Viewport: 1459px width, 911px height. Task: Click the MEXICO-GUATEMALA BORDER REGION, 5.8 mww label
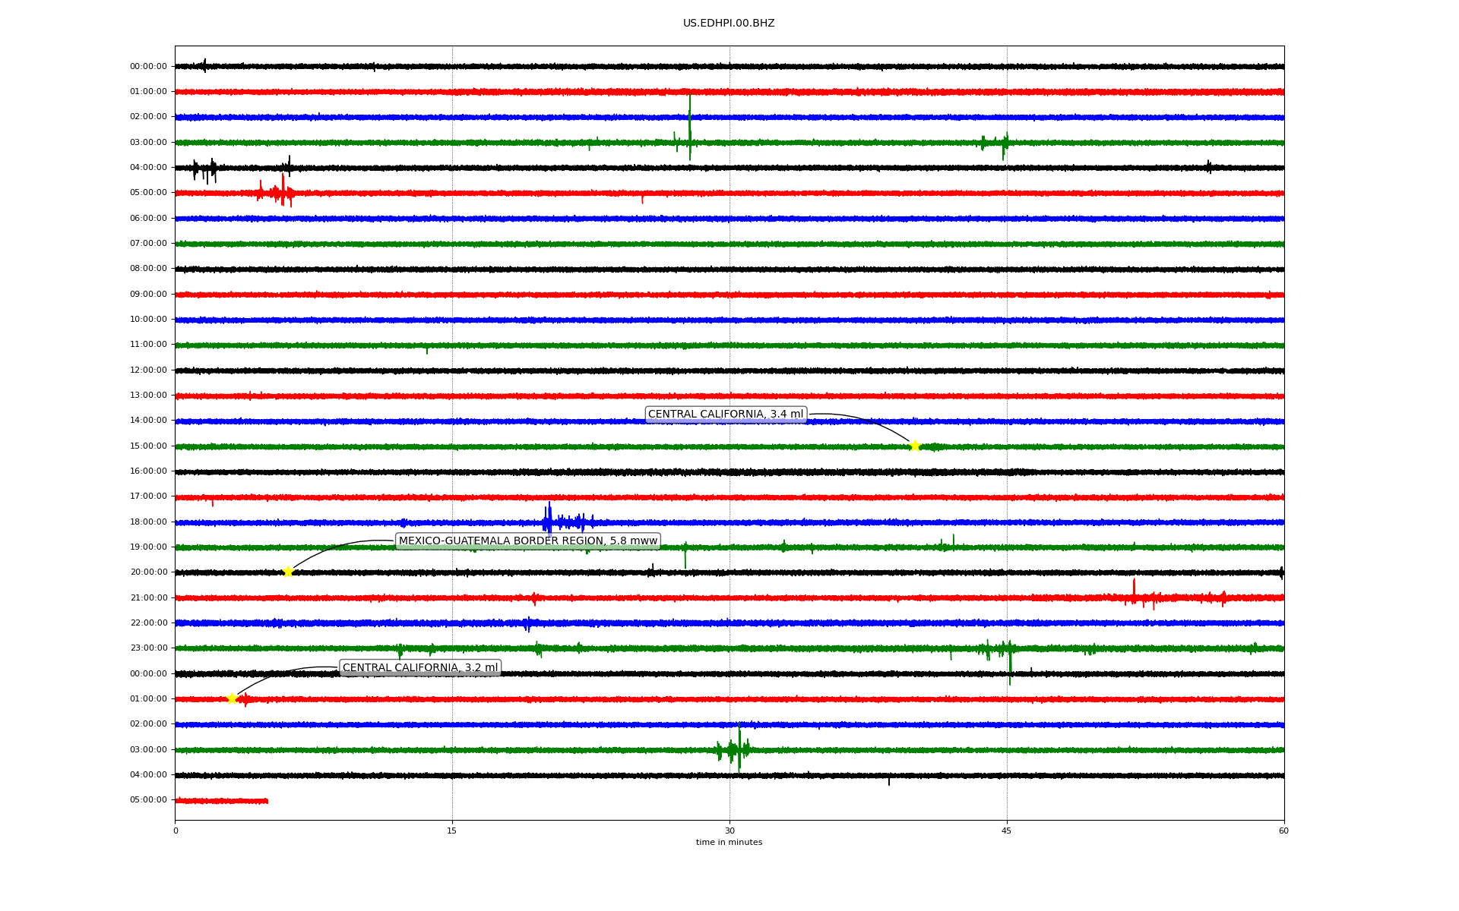(527, 541)
